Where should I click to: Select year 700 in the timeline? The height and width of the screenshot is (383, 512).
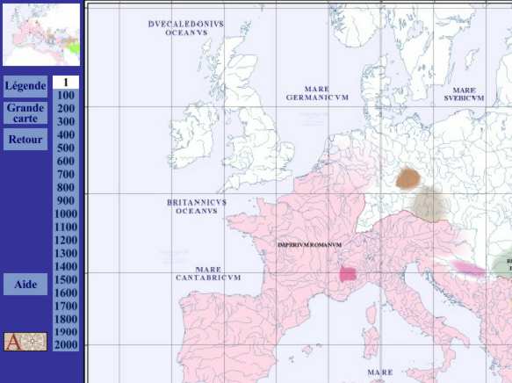(x=66, y=174)
